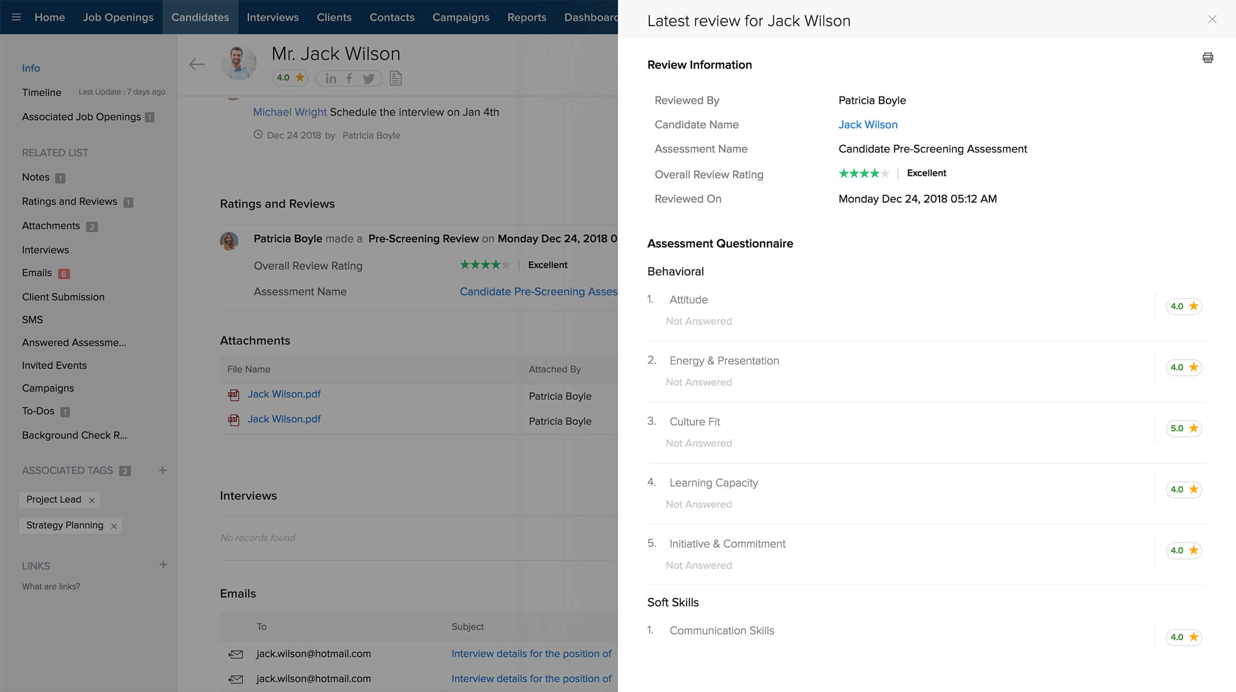Open Jack Wilson's Facebook profile icon

[349, 79]
